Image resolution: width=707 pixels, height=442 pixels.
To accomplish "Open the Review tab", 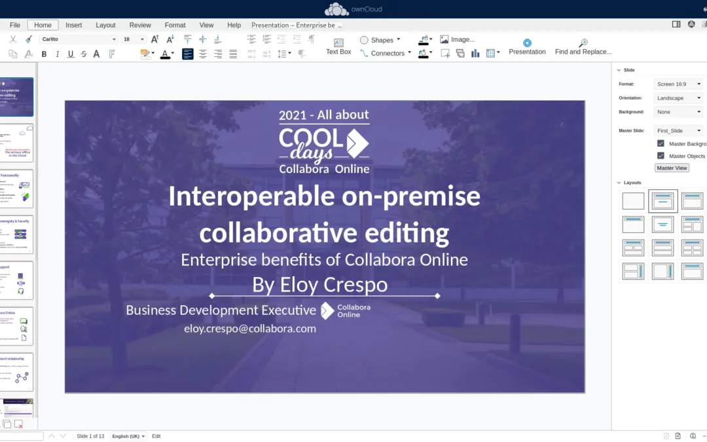I will pyautogui.click(x=140, y=26).
